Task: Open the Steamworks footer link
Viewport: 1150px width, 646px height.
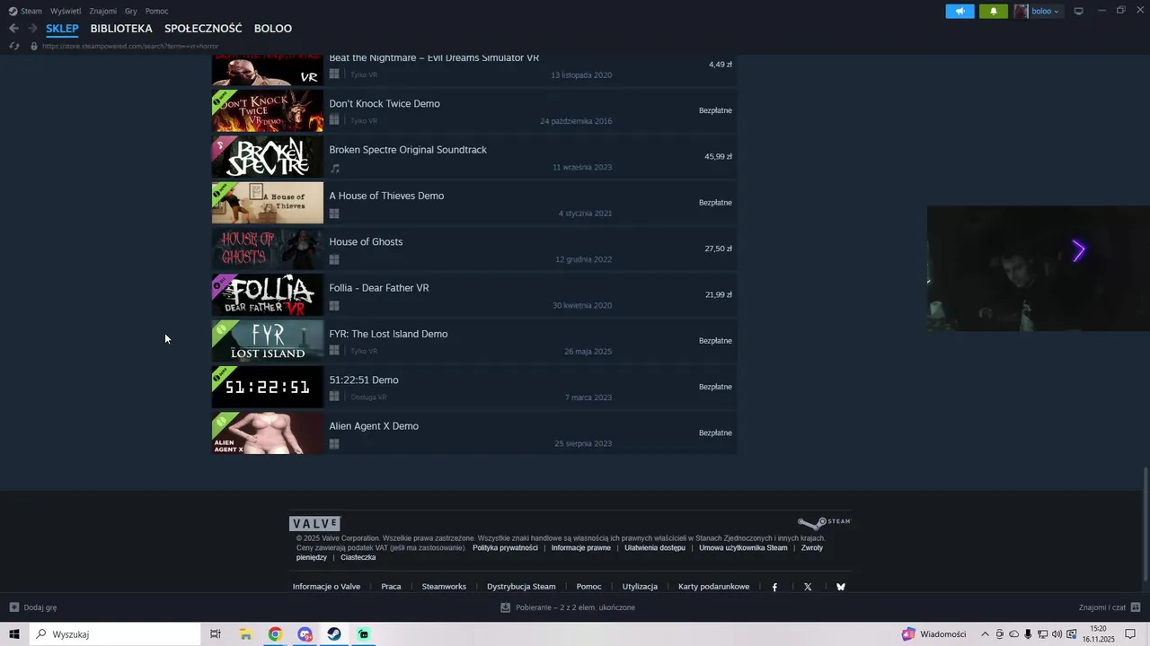Action: [x=444, y=587]
